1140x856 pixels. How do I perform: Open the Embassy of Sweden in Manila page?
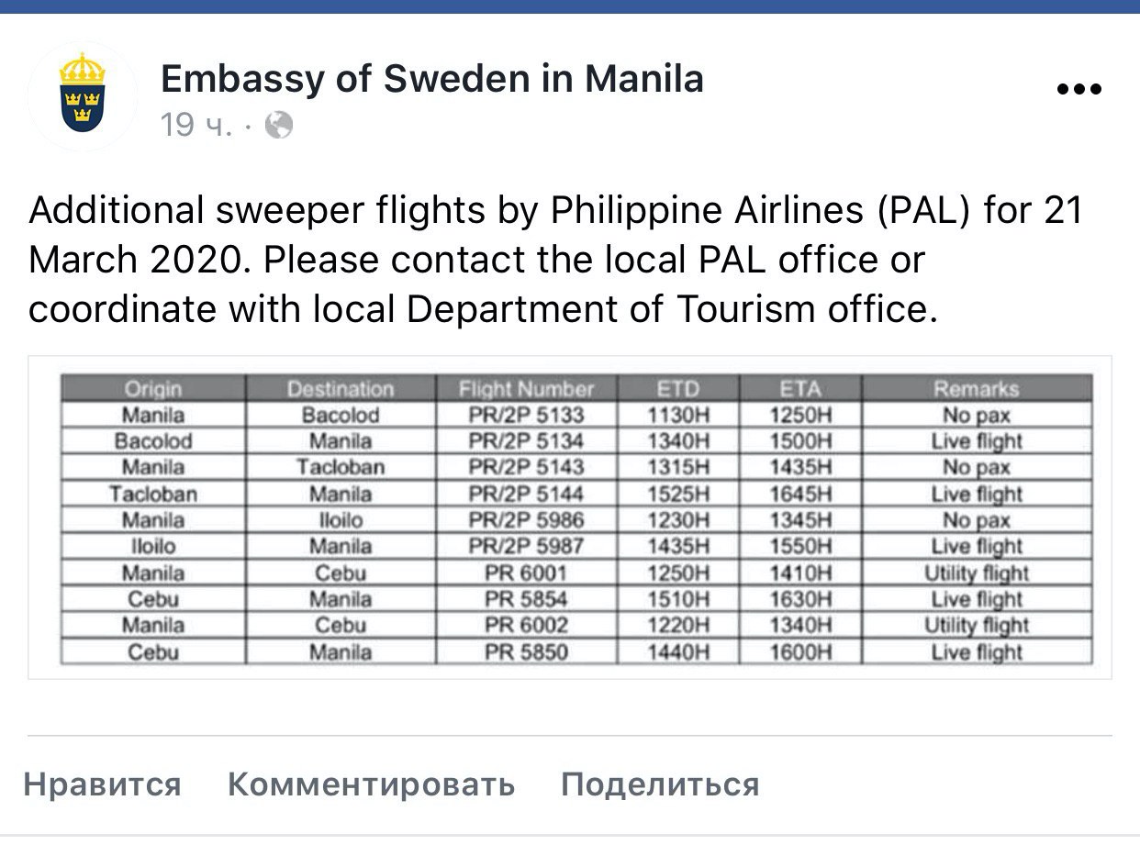[432, 79]
